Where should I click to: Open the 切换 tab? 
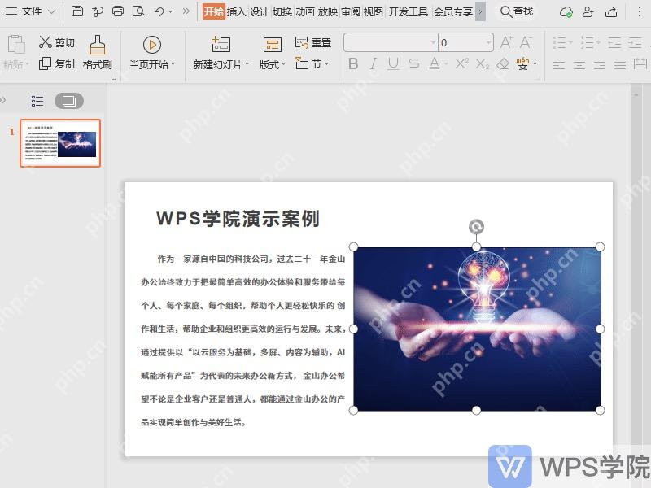click(x=282, y=11)
